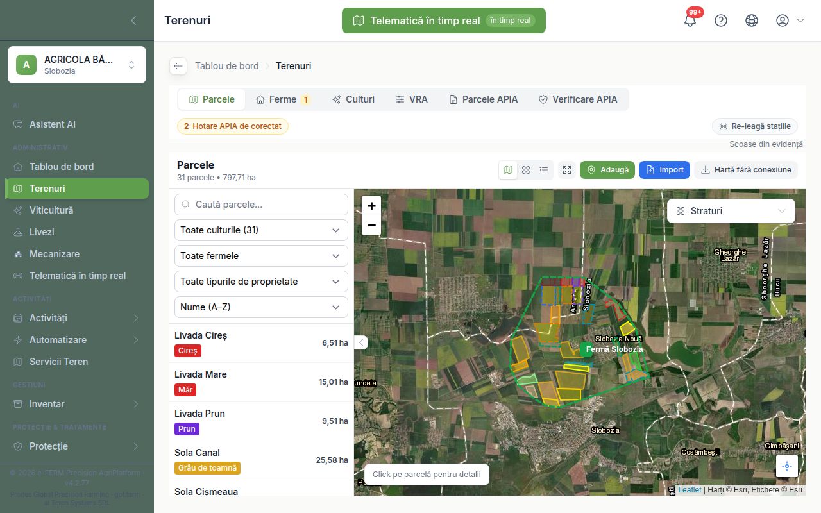Viewport: 821px width, 513px height.
Task: Switch to list view mode
Action: coord(544,170)
